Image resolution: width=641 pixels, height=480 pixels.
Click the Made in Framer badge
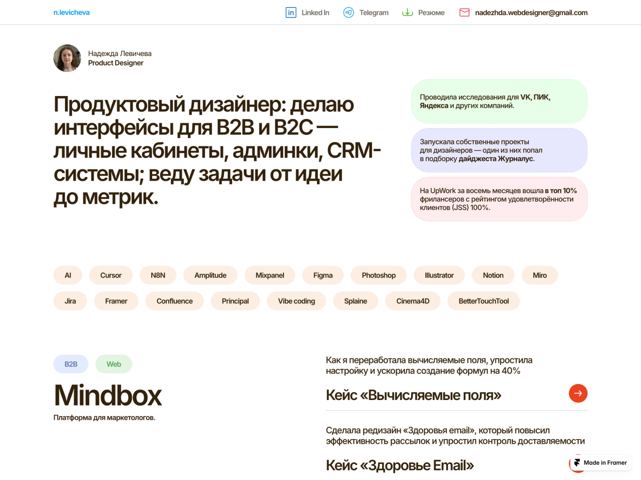(601, 463)
